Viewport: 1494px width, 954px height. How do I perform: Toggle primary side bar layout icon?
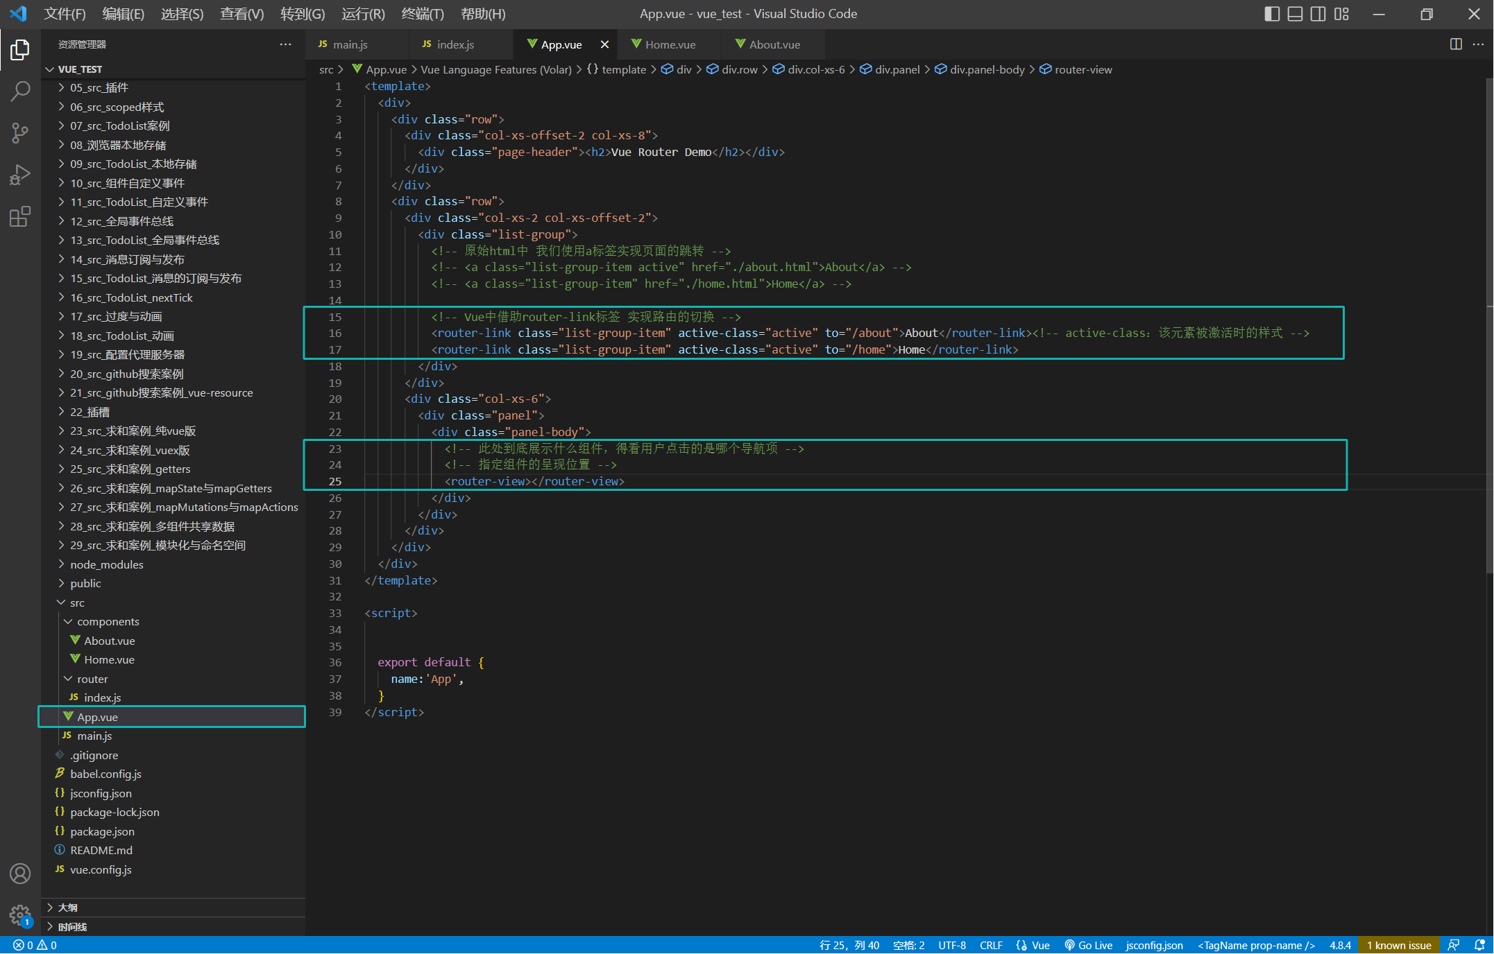(x=1272, y=14)
